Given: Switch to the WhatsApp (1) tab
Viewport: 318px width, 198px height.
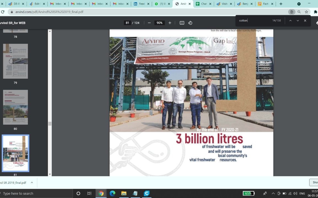Looking at the screenshot, I should click(163, 4).
